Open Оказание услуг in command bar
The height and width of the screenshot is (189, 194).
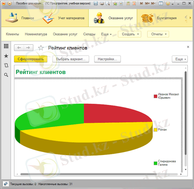point(65,34)
